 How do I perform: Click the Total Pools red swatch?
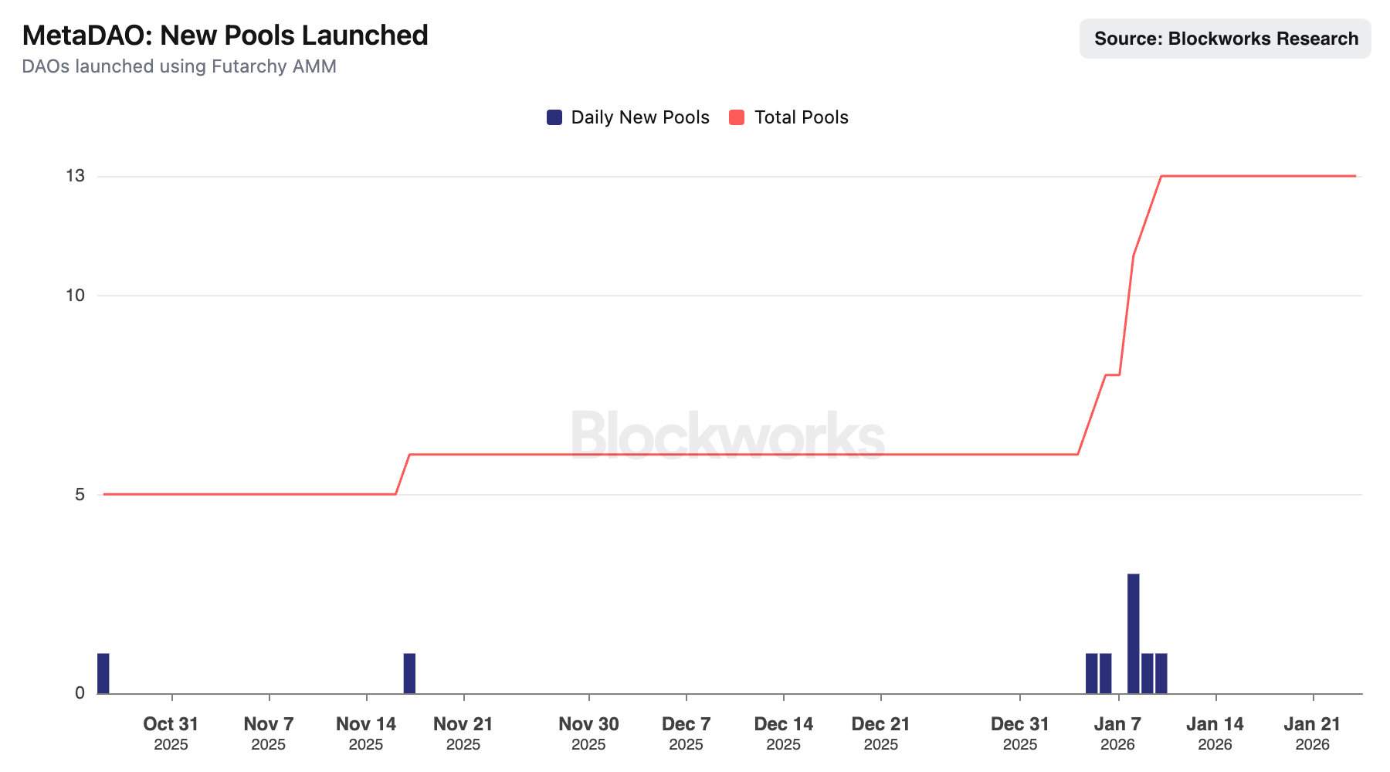point(737,117)
